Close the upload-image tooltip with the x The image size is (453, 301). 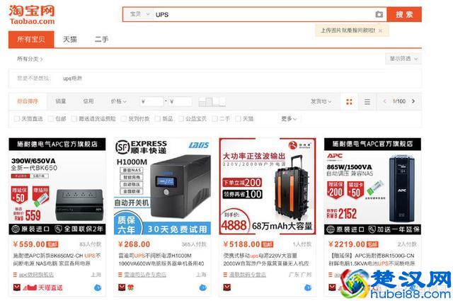381,30
